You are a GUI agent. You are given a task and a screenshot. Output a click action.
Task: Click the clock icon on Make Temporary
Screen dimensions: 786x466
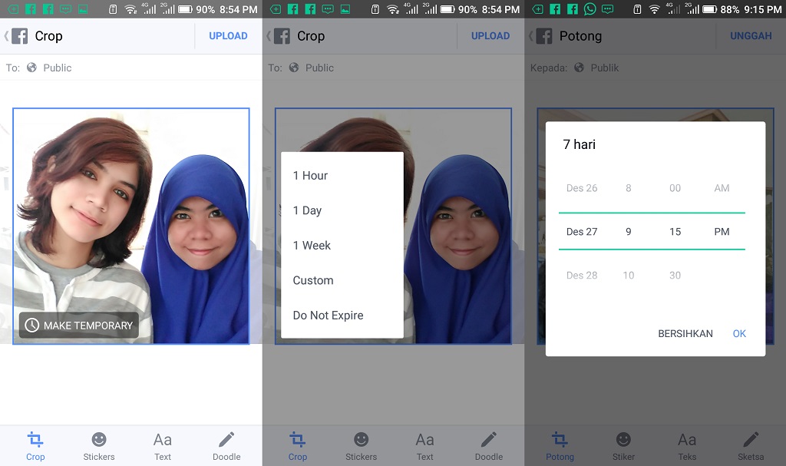point(32,325)
